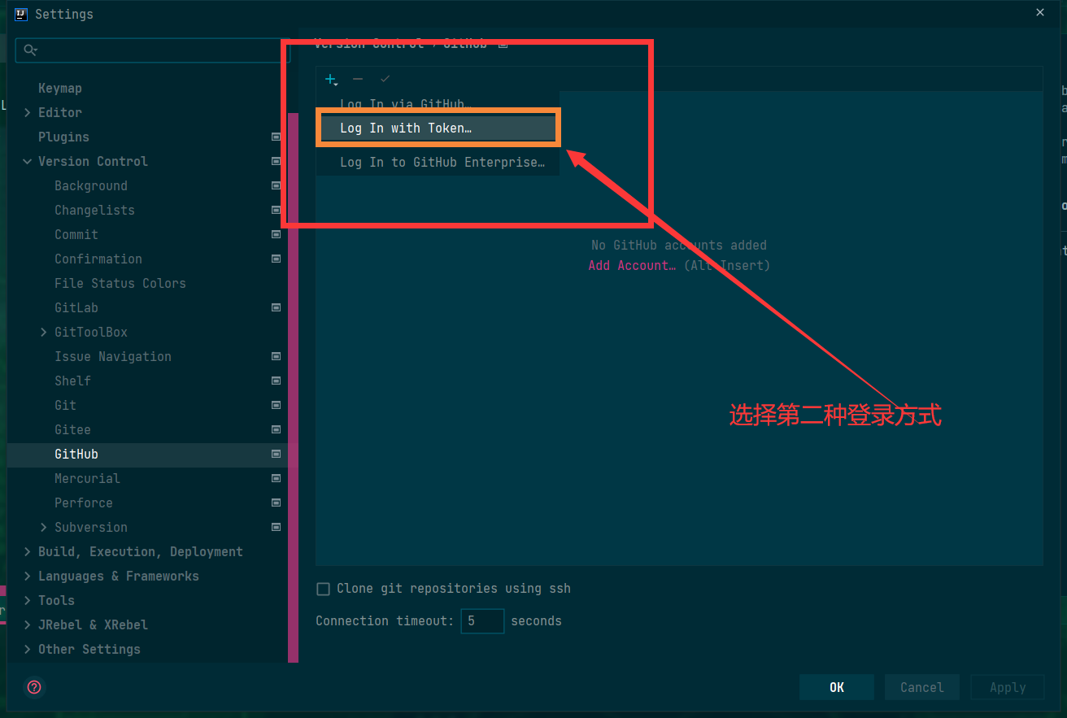Click project-level icon beside Commit

(277, 234)
